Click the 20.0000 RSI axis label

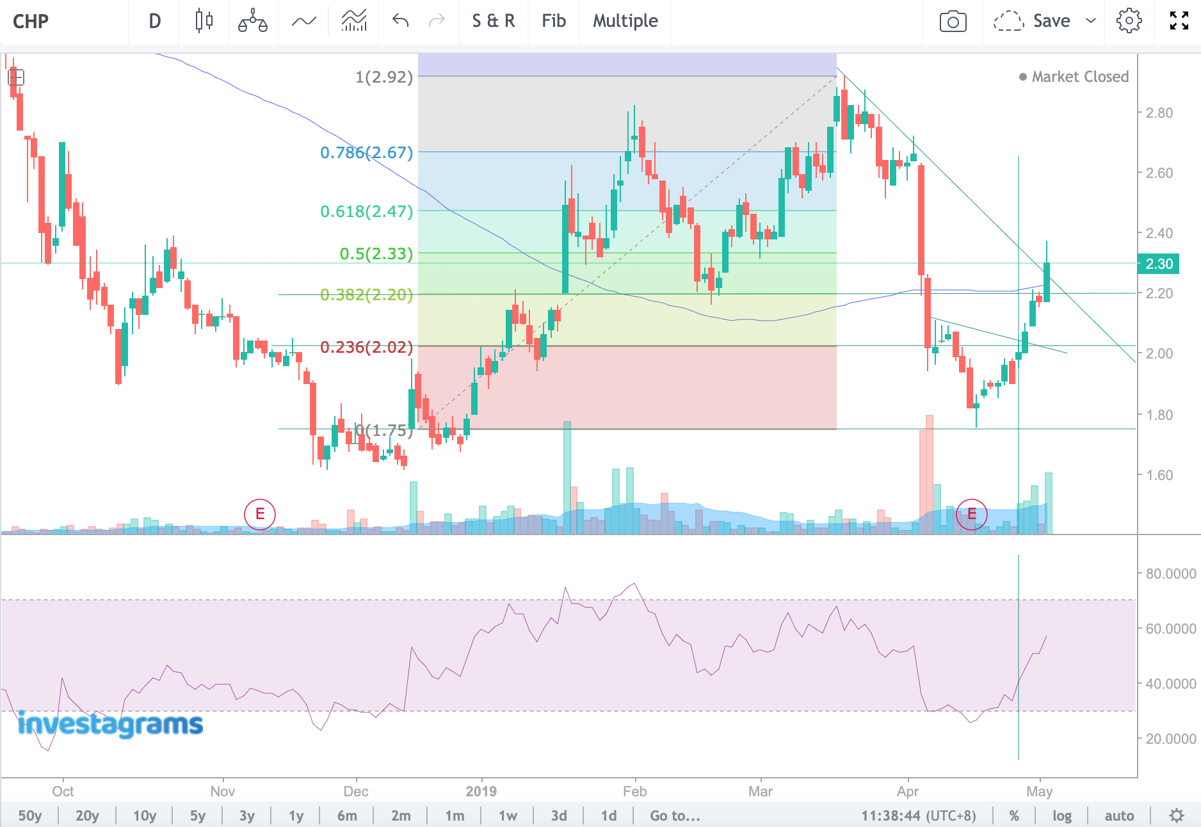[1171, 739]
